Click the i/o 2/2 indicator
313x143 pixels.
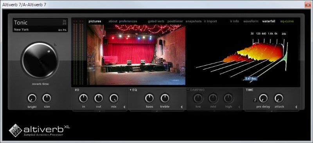tap(64, 22)
